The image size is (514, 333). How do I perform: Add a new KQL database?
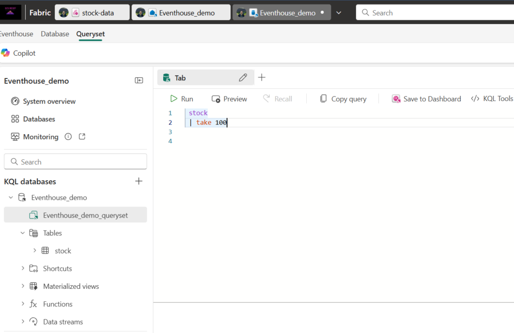139,181
